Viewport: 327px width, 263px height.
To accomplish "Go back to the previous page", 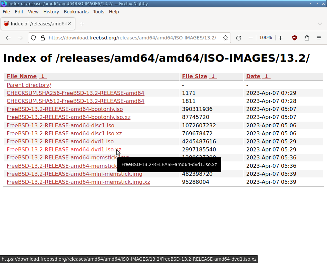I will [8, 38].
